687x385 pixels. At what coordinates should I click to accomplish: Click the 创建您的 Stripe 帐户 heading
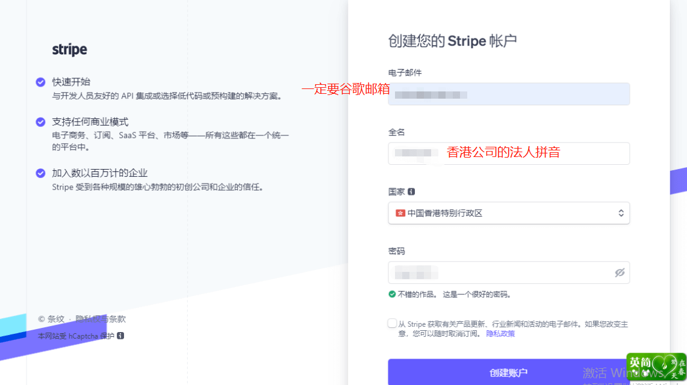click(452, 41)
